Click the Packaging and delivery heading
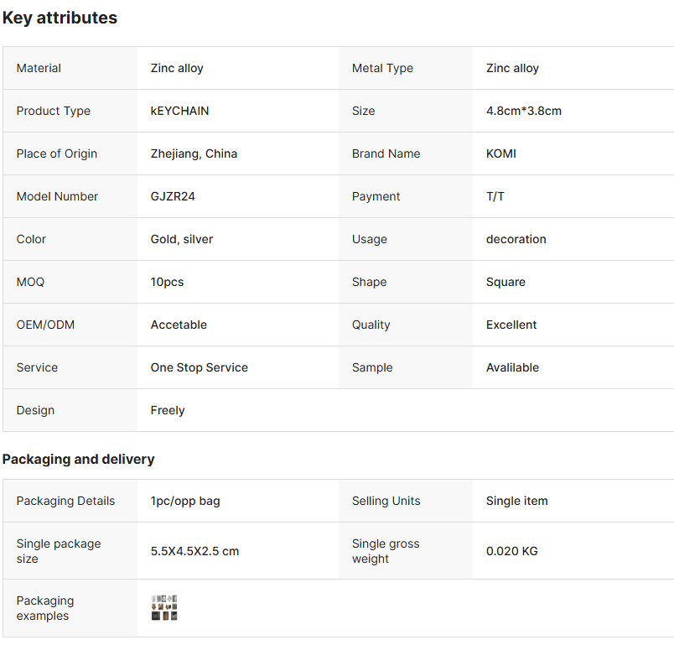 click(x=78, y=459)
